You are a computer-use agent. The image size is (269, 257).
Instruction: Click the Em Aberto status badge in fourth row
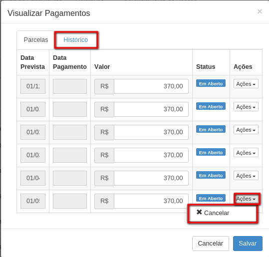211,152
